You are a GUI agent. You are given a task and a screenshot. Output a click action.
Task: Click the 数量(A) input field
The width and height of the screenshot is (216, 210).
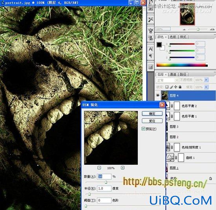tap(104, 177)
